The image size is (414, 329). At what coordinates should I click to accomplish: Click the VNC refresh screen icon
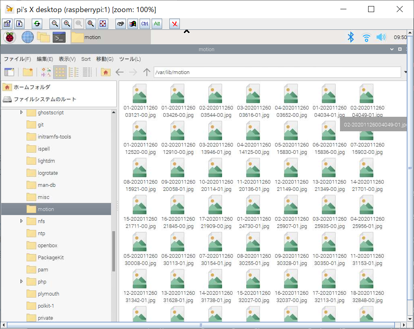37,24
